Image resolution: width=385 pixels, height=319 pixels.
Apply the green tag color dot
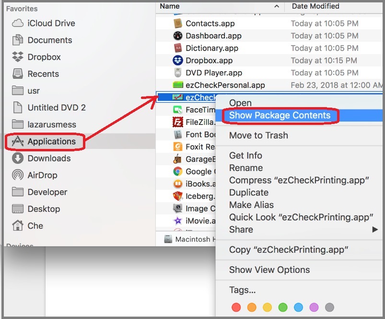point(283,307)
